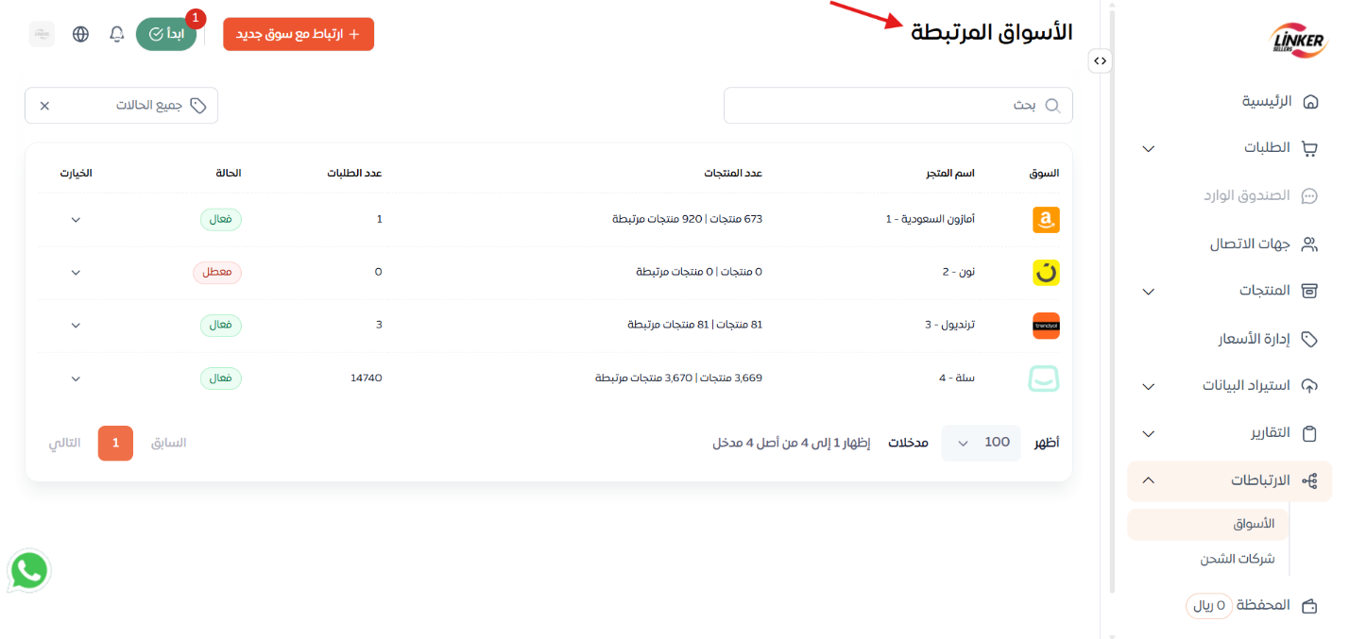Click the globe language icon
The image size is (1350, 639).
81,34
